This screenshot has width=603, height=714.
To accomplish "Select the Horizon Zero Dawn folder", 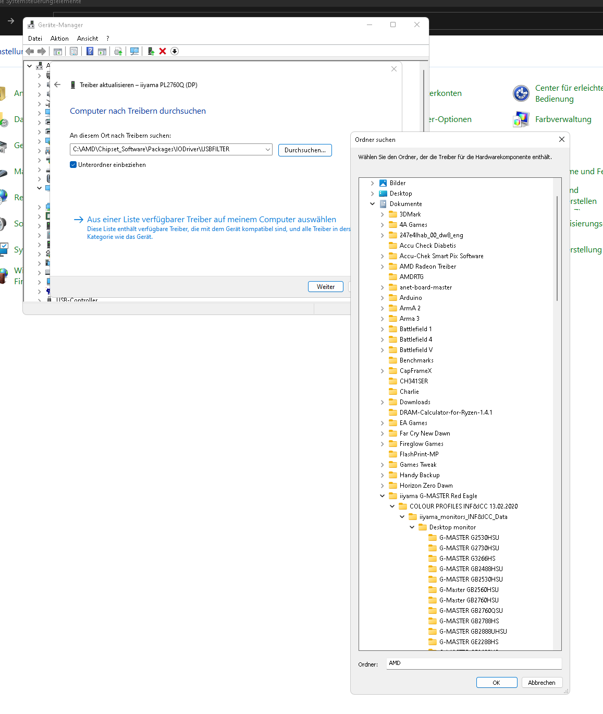I will pos(426,486).
